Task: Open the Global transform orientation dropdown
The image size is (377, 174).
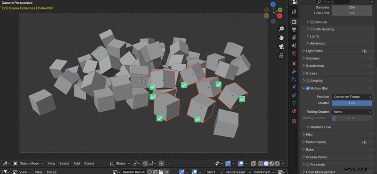Action: (120, 164)
